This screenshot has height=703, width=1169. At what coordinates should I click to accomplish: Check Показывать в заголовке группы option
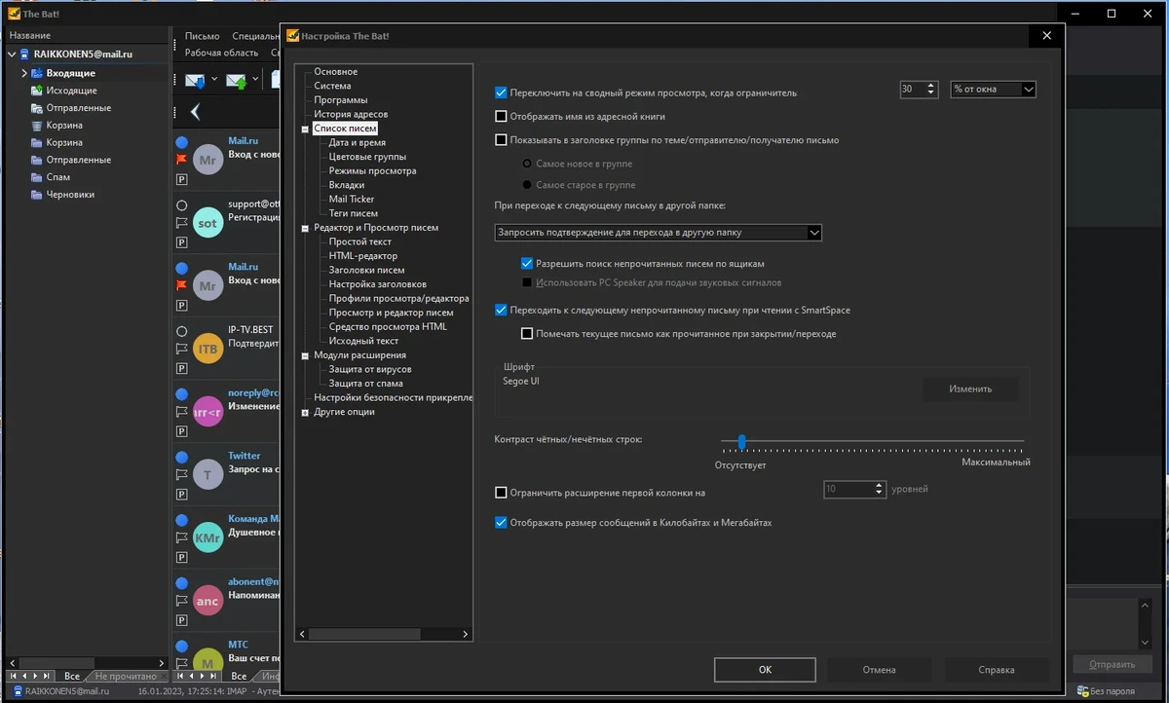[x=502, y=140]
